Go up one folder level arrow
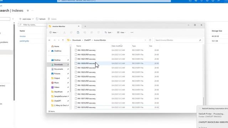Screen dimensions: 228x128 point(63,40)
